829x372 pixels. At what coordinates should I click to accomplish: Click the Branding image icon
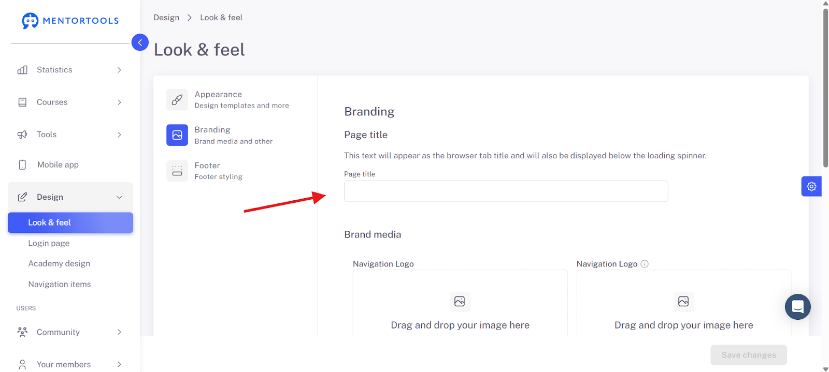pos(177,135)
